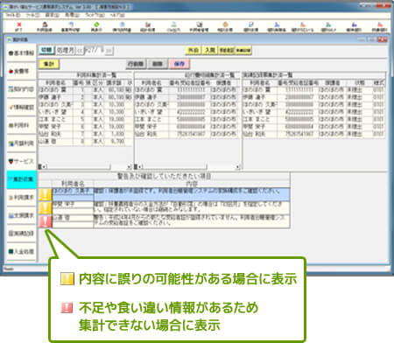
Task: Click the pink 保存 save button
Action: 179,64
